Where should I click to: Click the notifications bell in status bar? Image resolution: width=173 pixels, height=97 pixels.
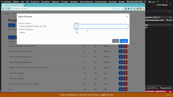click(170, 91)
